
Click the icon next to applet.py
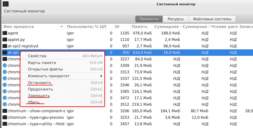click(5, 39)
